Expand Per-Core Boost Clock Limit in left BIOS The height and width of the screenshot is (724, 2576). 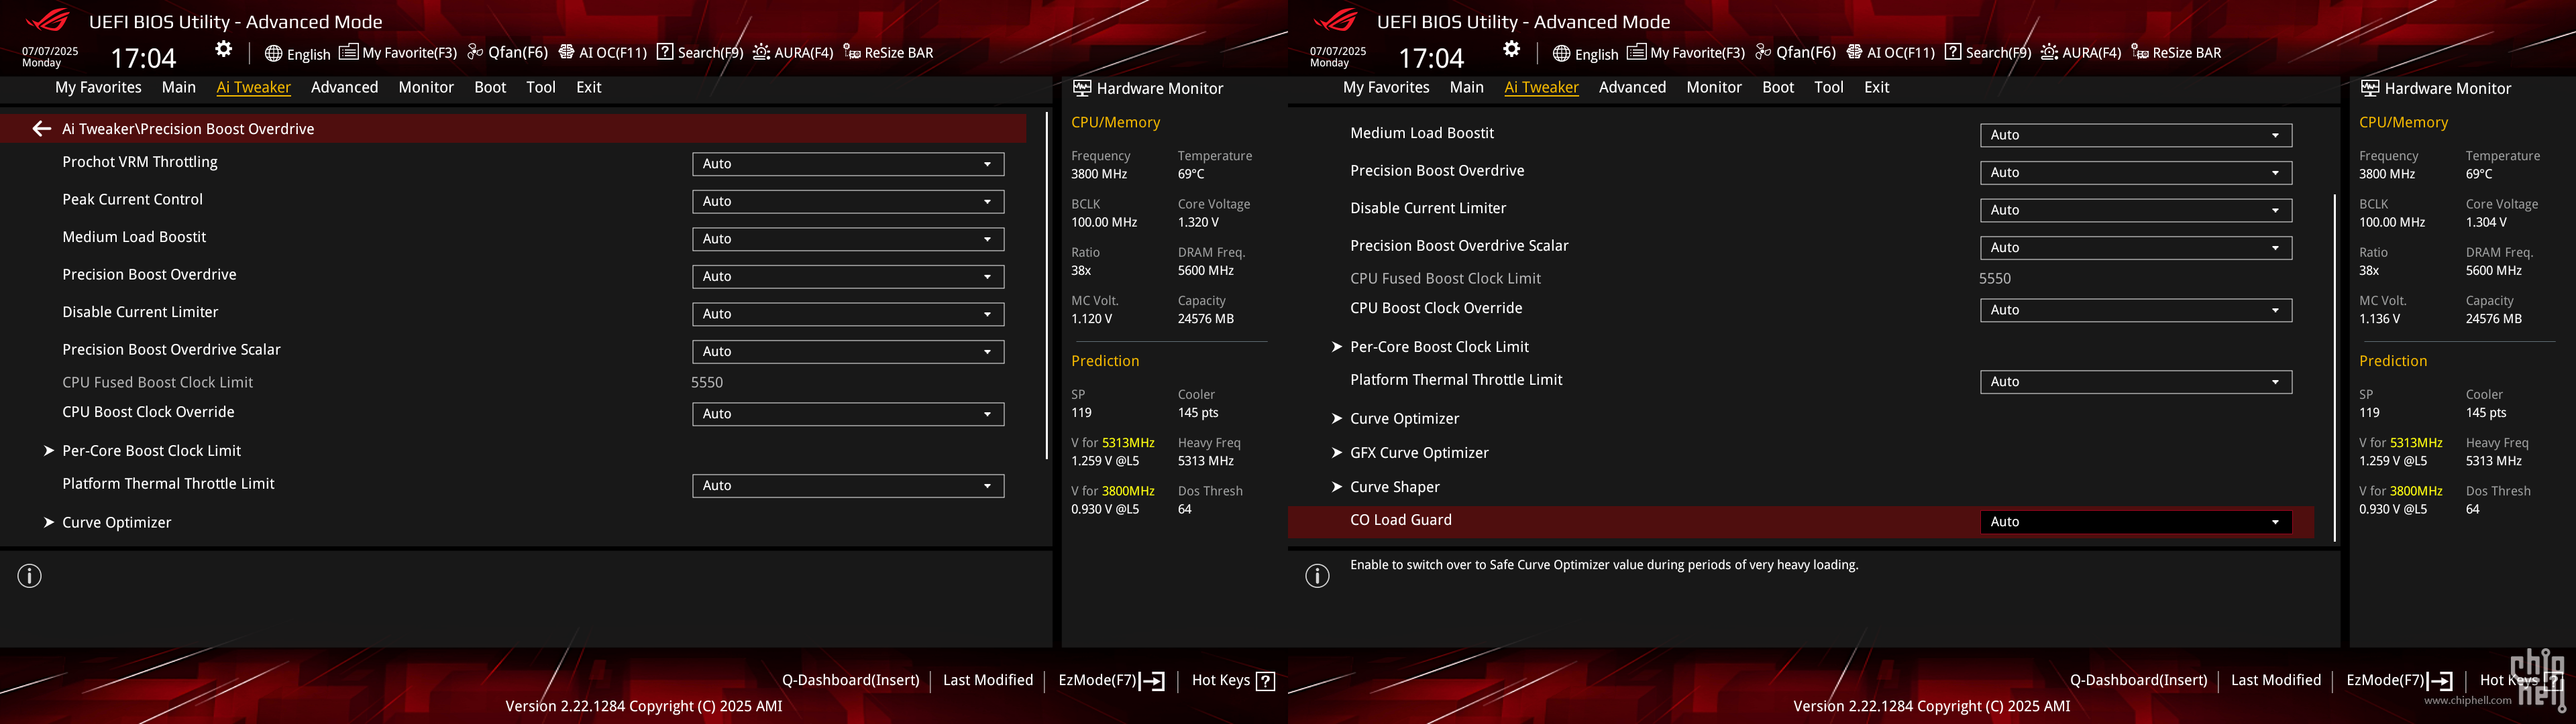tap(151, 451)
